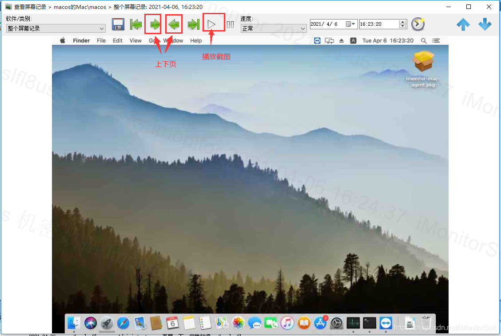Increase the time using the spinner up arrow
501x336 pixels.
pos(401,22)
